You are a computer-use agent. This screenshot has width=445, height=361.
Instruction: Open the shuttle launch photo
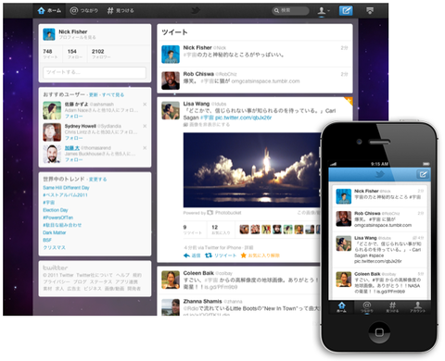coord(252,170)
